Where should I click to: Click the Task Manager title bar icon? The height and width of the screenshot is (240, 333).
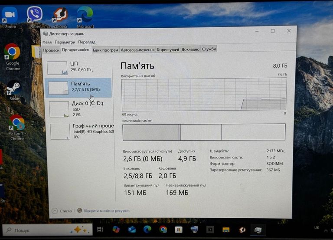(x=46, y=34)
